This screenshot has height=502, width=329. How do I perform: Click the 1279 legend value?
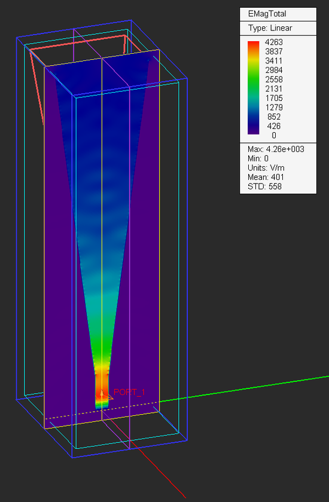[x=274, y=107]
